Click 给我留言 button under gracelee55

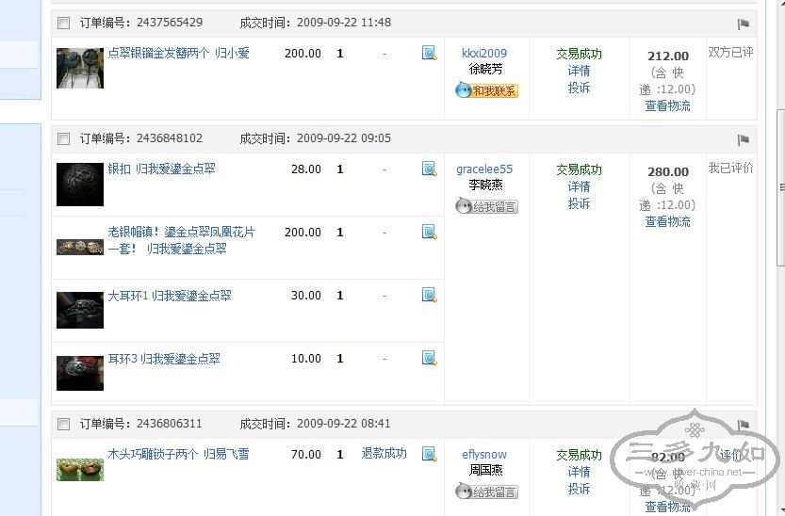pos(486,206)
